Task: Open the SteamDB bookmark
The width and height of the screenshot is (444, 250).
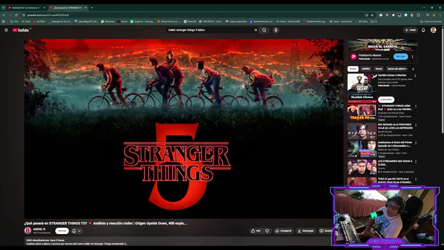Action: coord(190,22)
